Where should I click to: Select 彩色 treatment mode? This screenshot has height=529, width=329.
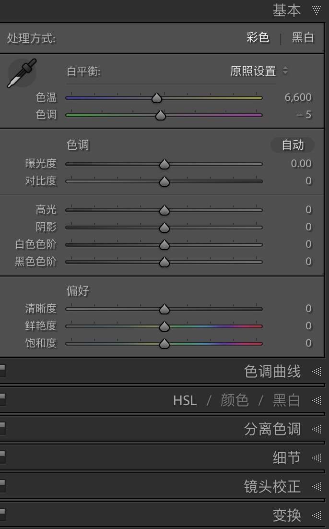(258, 37)
